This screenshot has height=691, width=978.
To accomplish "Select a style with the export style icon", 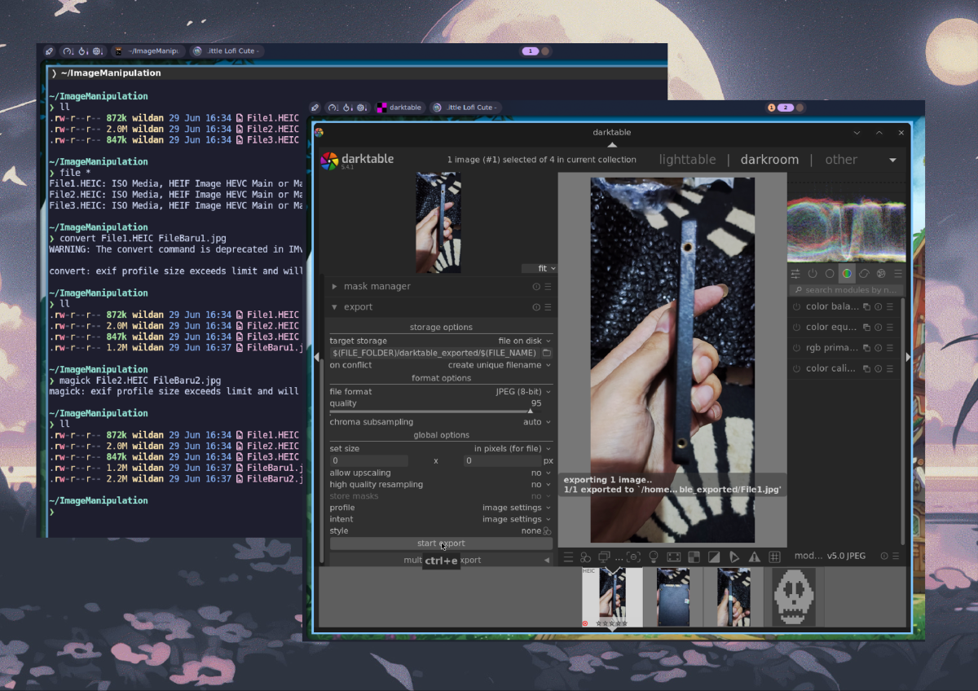I will [548, 531].
